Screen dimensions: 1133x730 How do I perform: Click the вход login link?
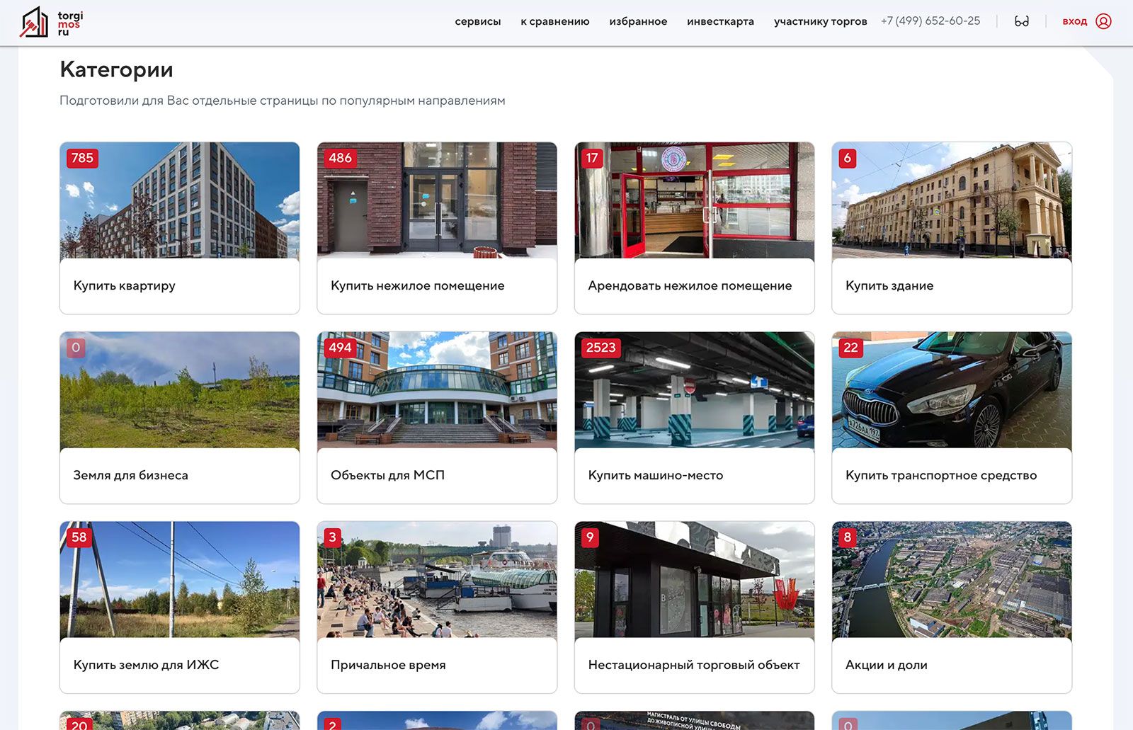[1074, 21]
